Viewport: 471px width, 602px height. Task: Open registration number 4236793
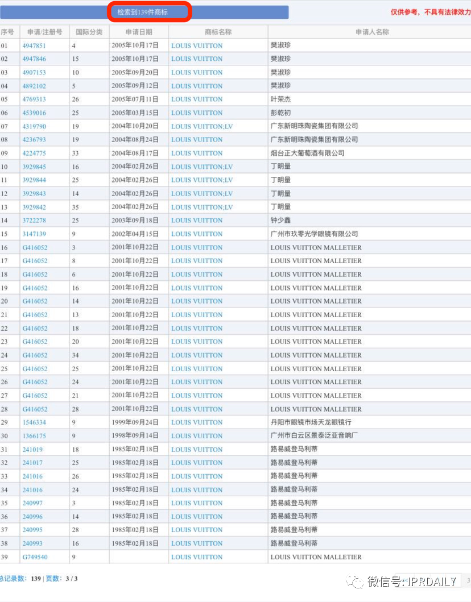pos(34,139)
